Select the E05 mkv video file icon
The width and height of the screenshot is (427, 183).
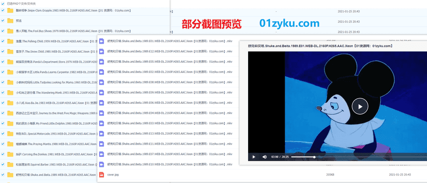tap(102, 62)
